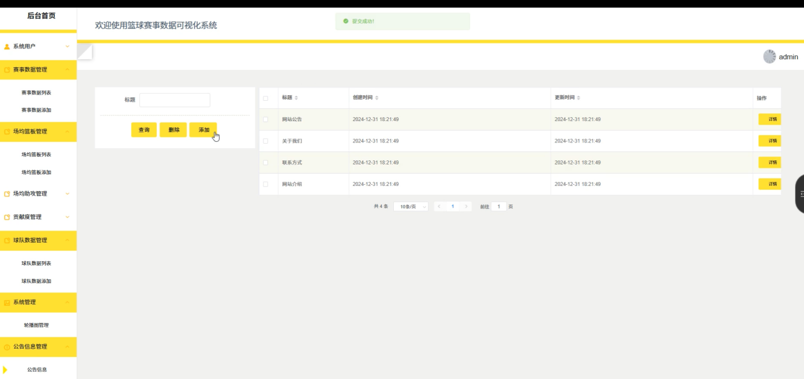Screen dimensions: 804x379
Task: Collapse the 球队数据管理 chevron
Action: (68, 240)
